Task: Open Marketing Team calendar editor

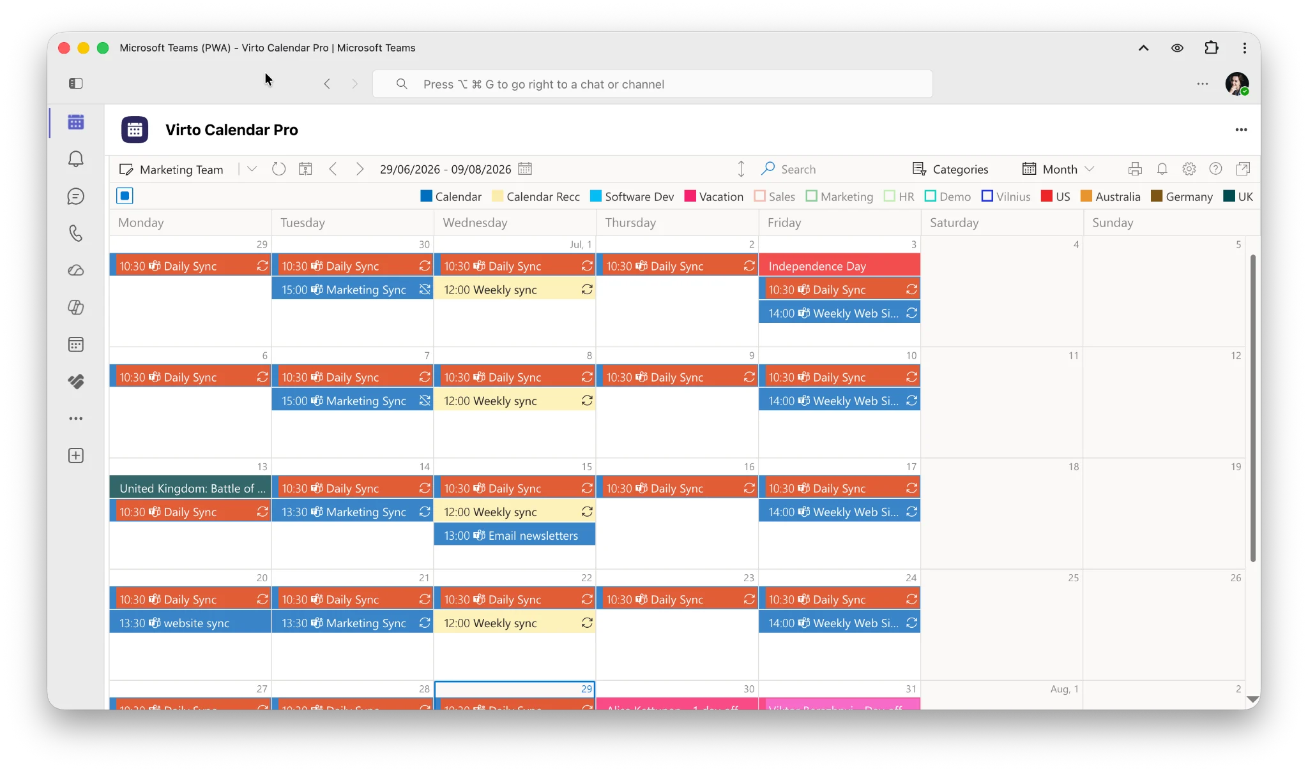Action: click(x=171, y=169)
